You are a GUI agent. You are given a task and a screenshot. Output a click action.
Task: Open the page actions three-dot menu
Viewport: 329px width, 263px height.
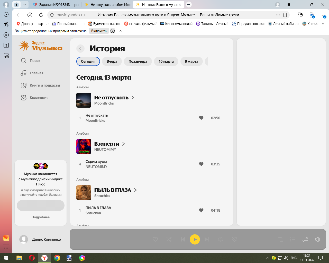coord(278,15)
